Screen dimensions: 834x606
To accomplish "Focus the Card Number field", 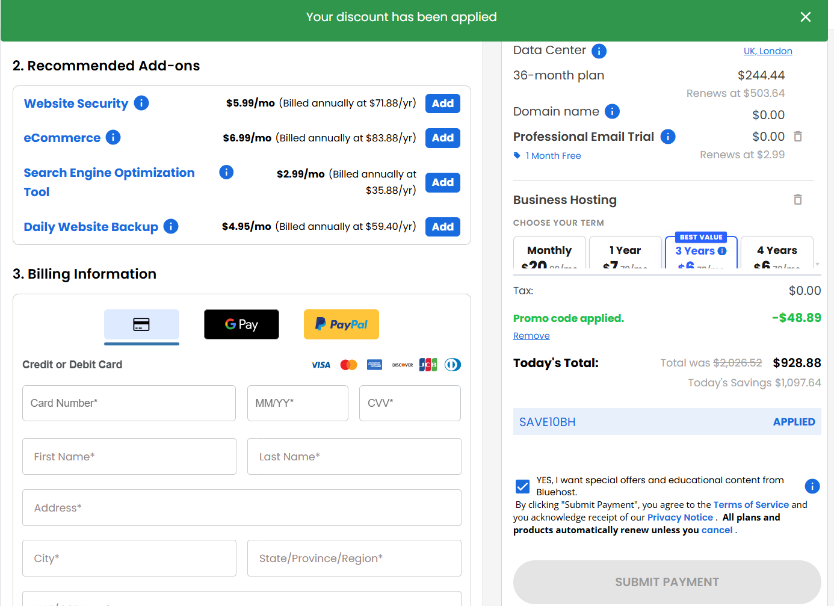I will [x=129, y=403].
